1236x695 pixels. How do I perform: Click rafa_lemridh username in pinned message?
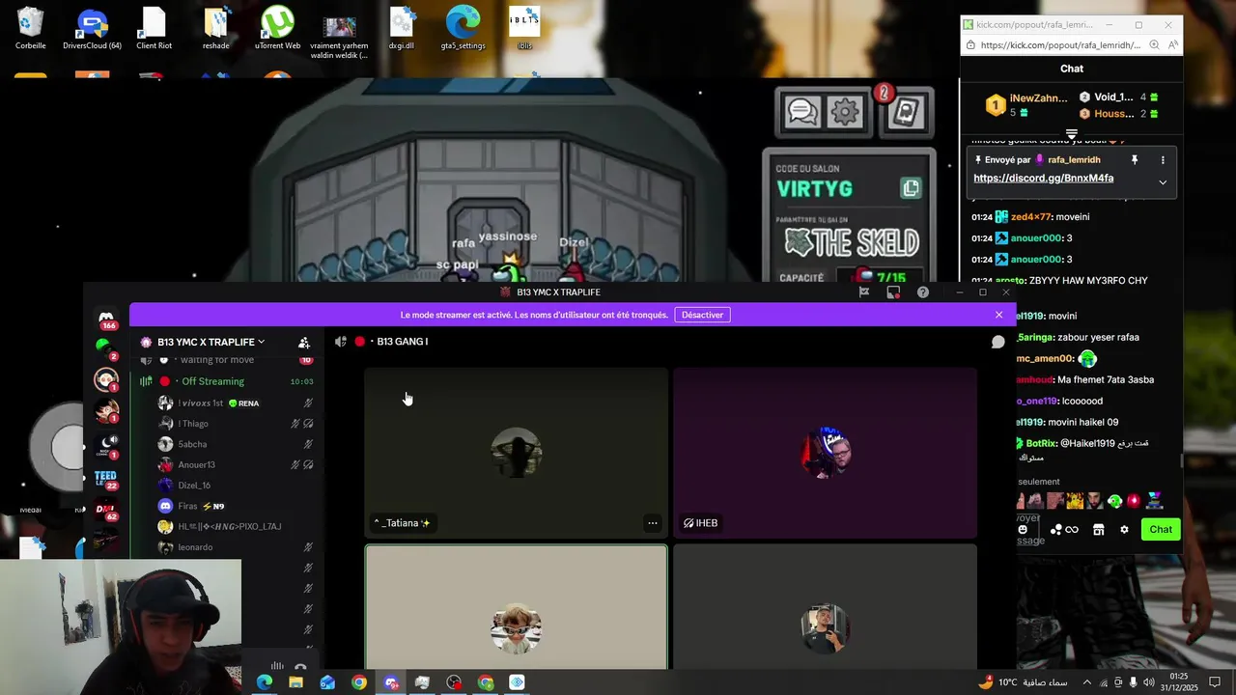click(1074, 160)
